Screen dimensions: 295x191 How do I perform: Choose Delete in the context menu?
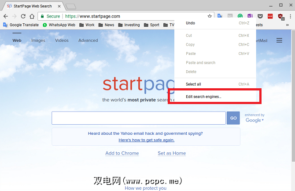tap(215, 72)
